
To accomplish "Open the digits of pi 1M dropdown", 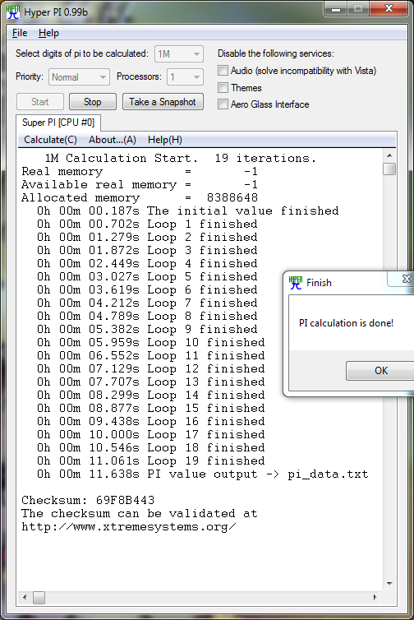I will 179,53.
